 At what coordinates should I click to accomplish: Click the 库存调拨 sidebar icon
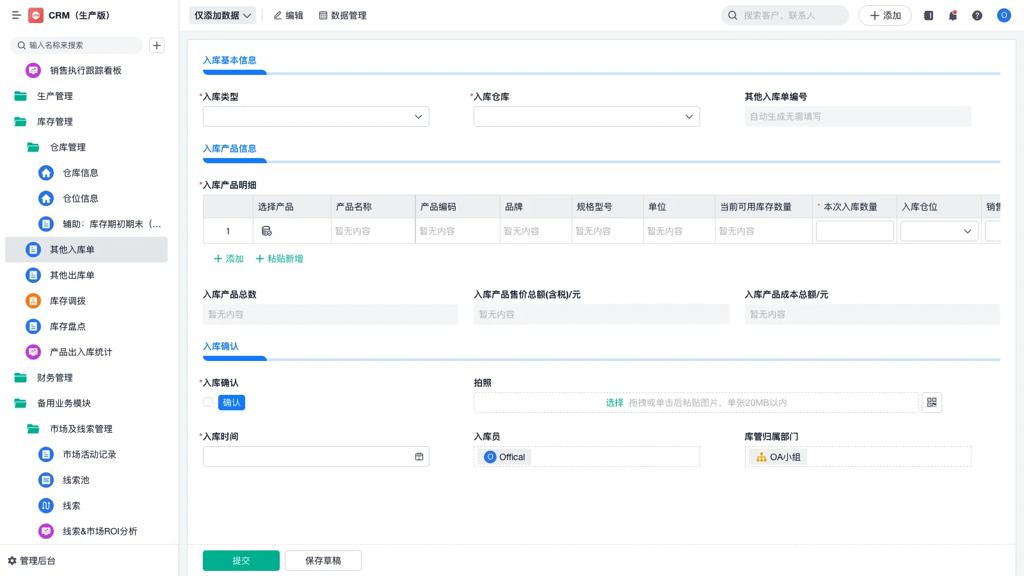tap(33, 301)
